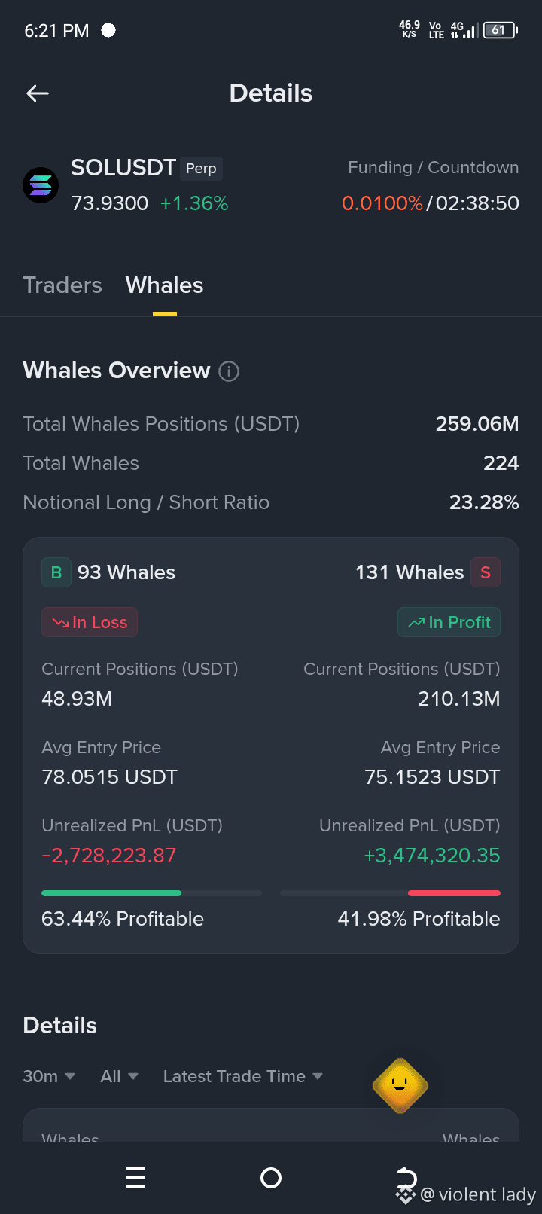Tap the red S sell badge
This screenshot has height=1214, width=542.
coord(486,572)
